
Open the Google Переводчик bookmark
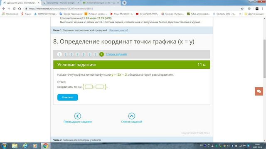(71, 14)
